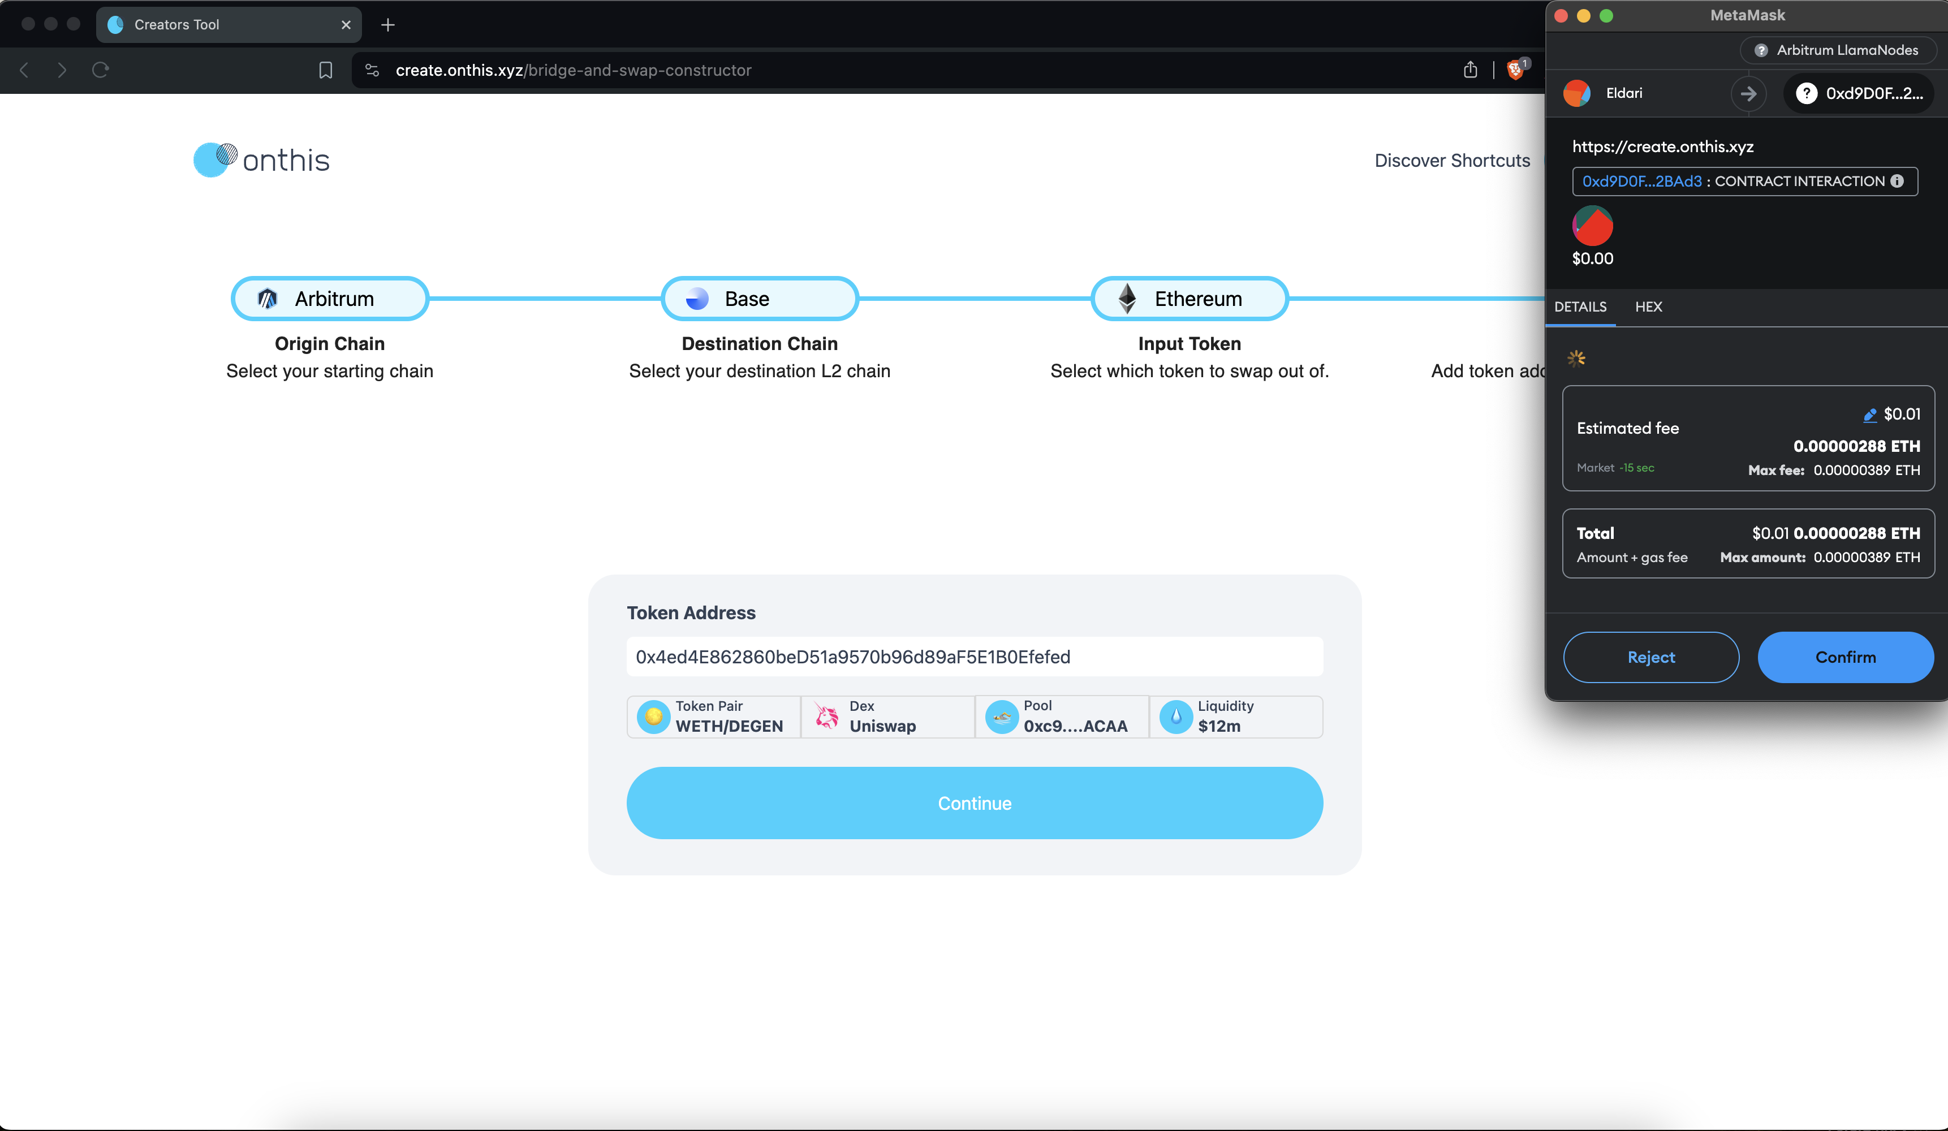This screenshot has height=1131, width=1948.
Task: Open site settings icon beside the URL
Action: 373,70
